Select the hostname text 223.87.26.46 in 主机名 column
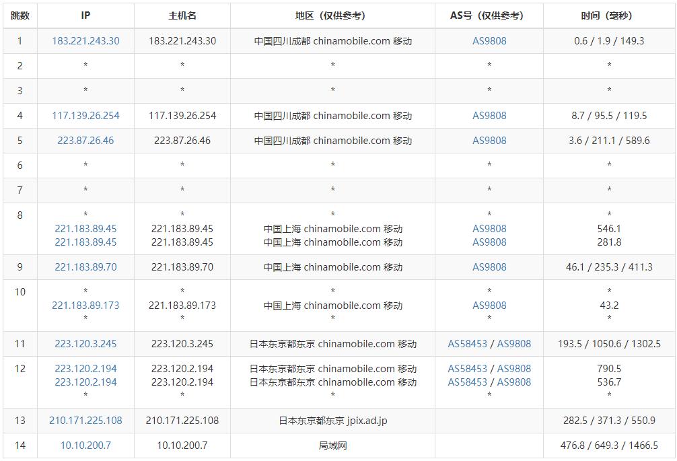 [x=182, y=141]
